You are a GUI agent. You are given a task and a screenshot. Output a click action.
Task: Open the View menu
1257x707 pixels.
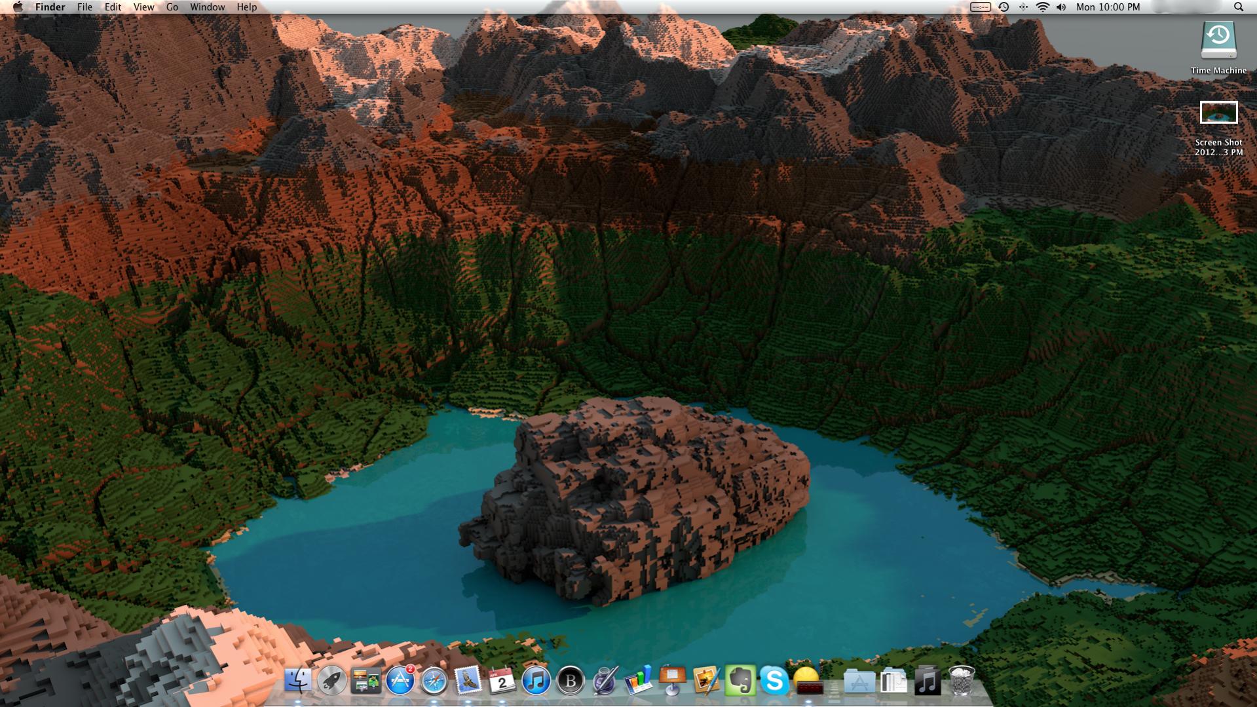143,7
